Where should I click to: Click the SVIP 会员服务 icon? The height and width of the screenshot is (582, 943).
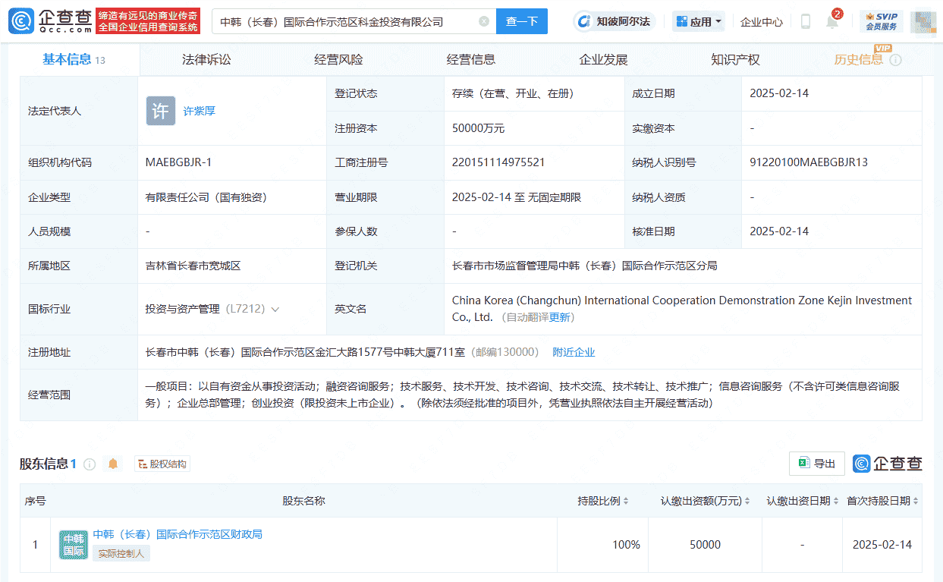tap(882, 22)
